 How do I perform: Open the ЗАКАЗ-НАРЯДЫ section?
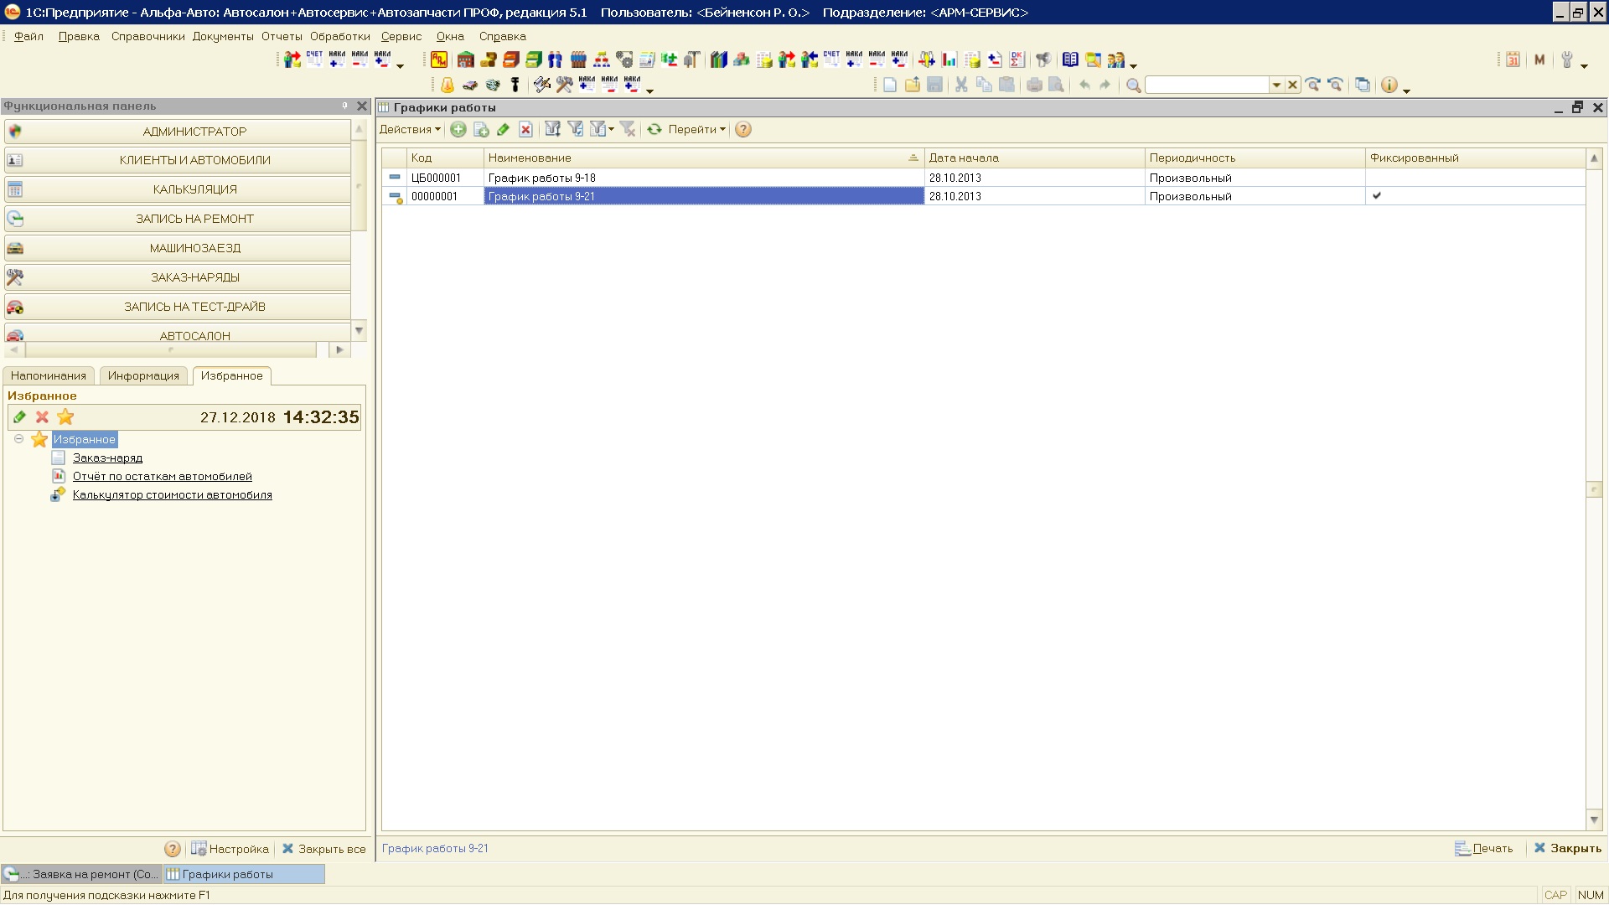click(178, 277)
